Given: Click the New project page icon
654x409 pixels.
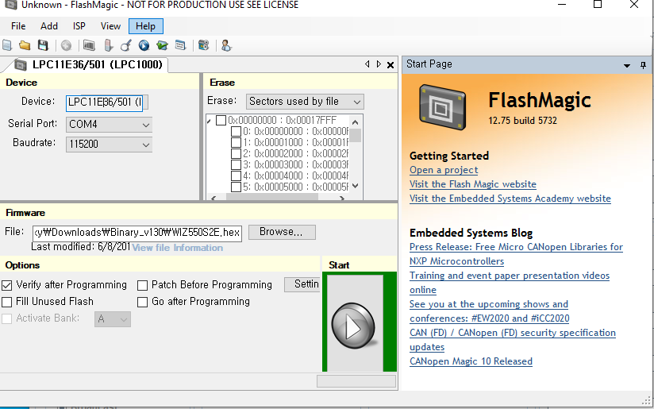Looking at the screenshot, I should click(7, 45).
